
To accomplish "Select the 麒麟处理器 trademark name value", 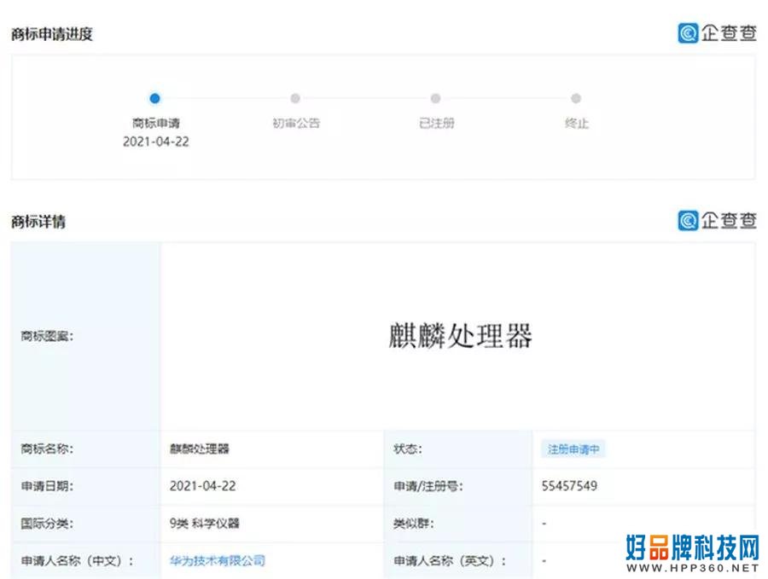I will (x=200, y=449).
